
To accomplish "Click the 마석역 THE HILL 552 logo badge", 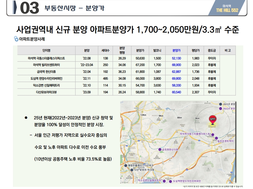I will coord(227,9).
